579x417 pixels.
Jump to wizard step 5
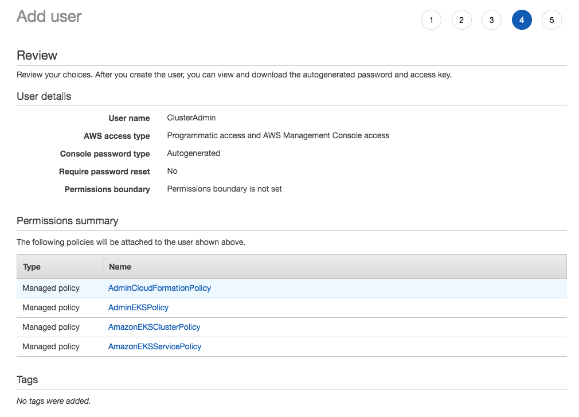[551, 20]
